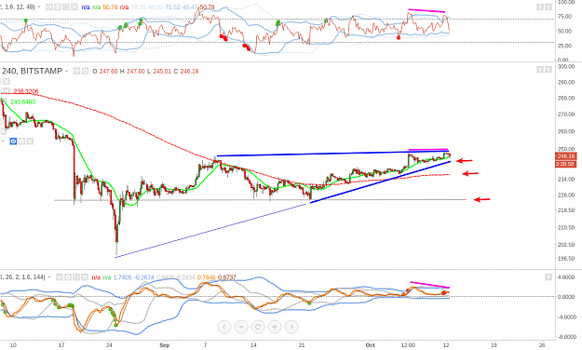Click the 196.50 price axis label
Screen dimensions: 582x350
(566, 259)
